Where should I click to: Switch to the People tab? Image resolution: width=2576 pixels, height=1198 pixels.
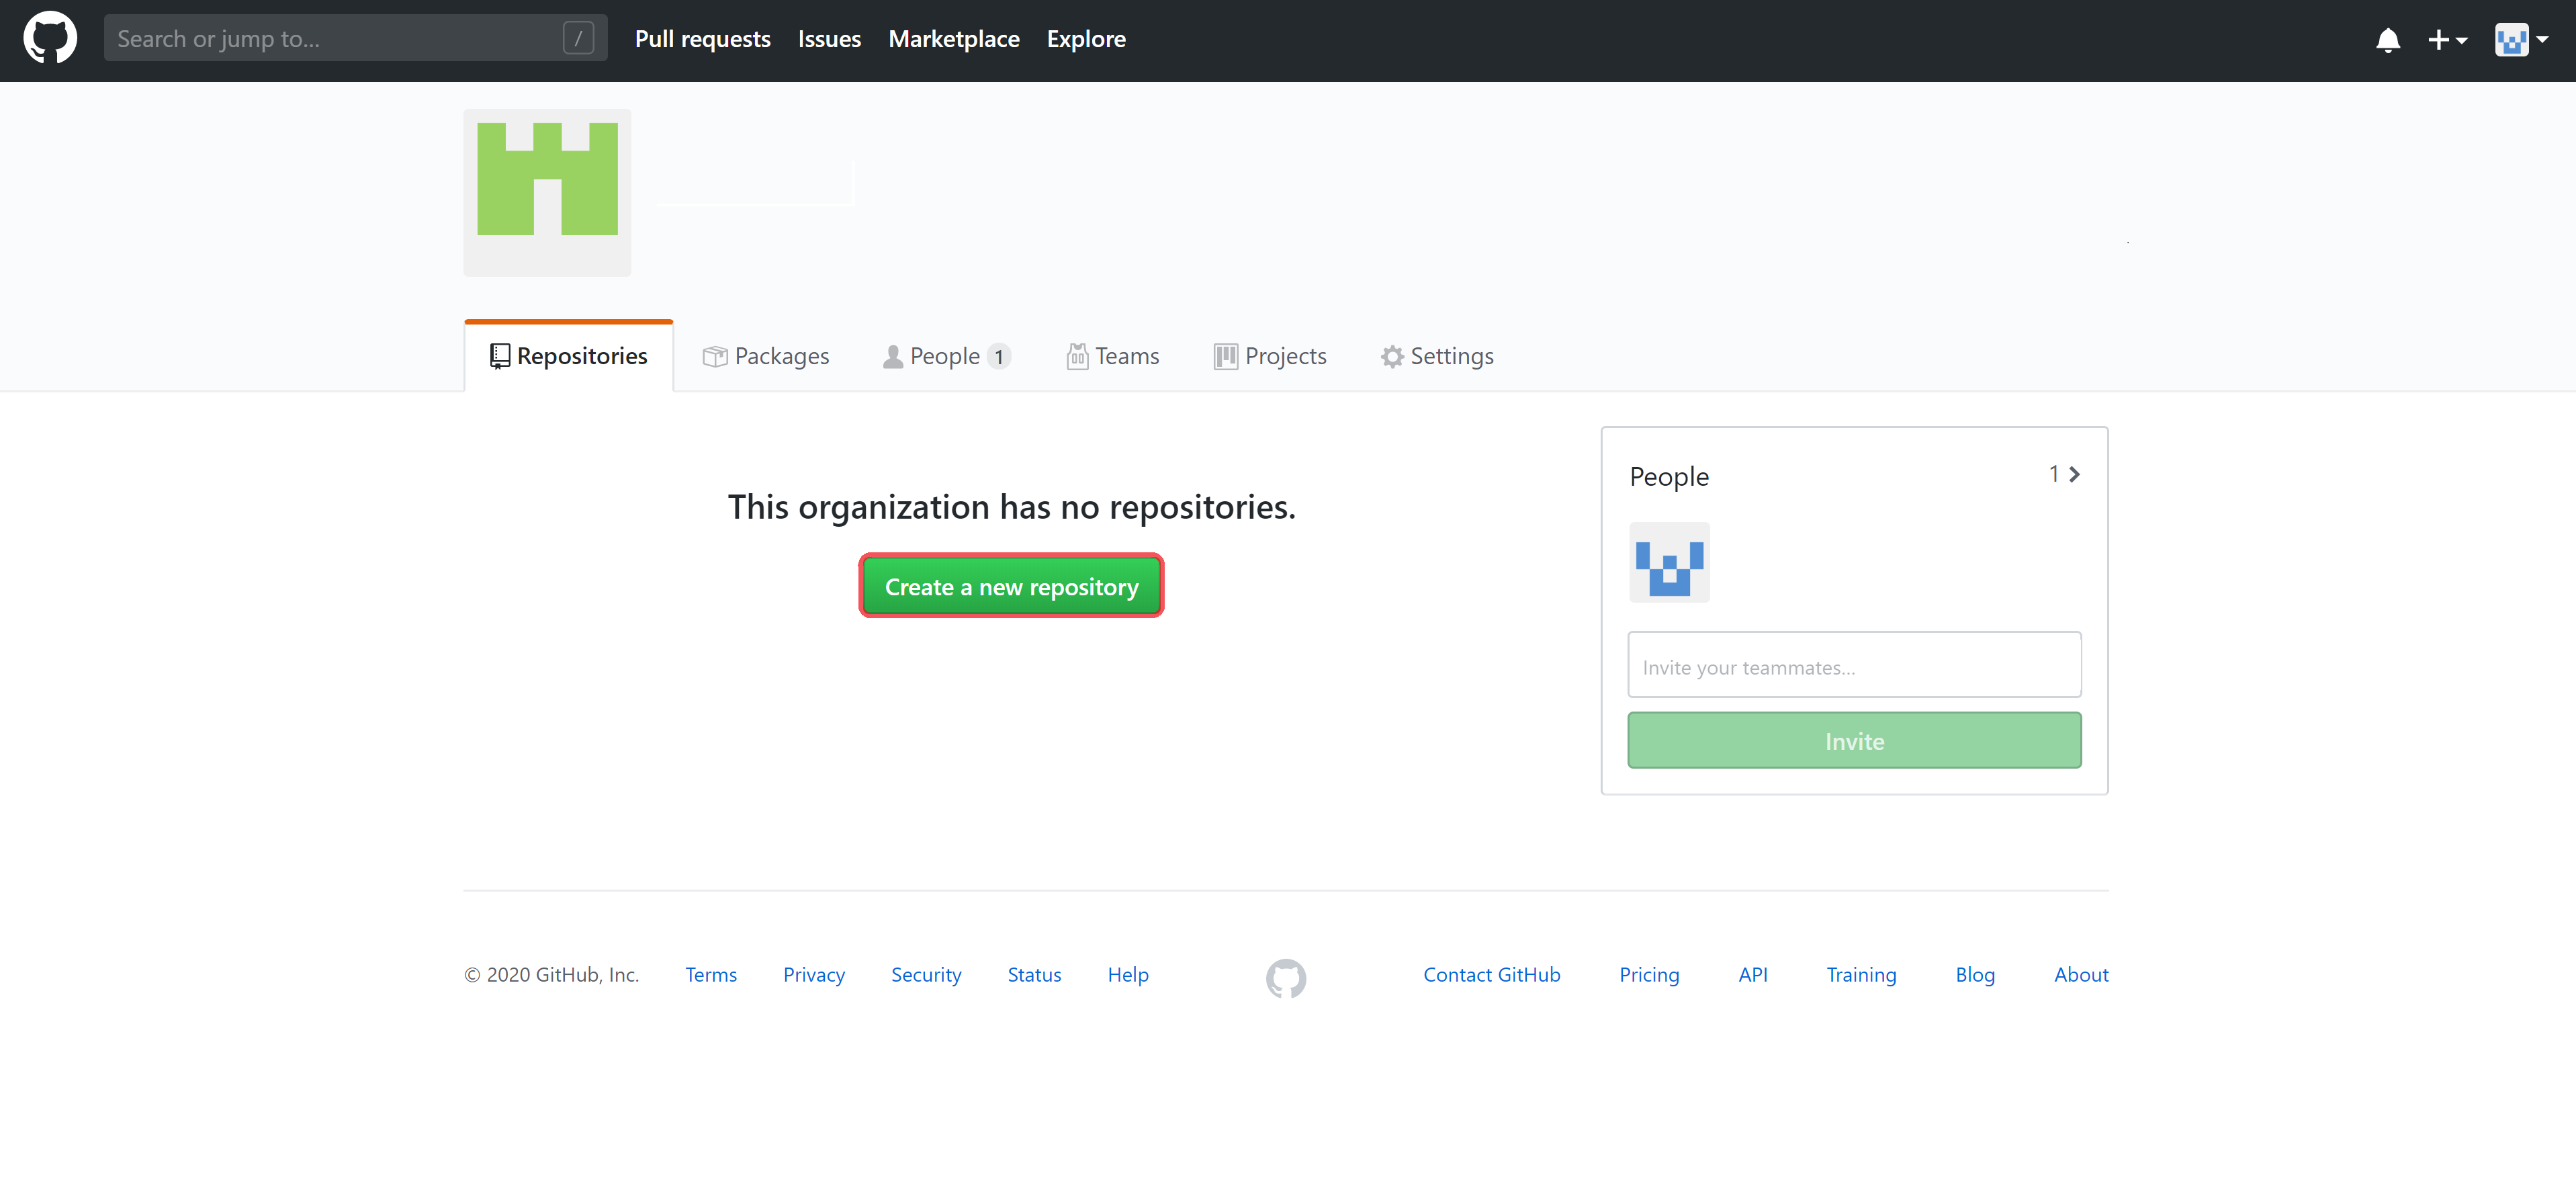click(x=946, y=356)
